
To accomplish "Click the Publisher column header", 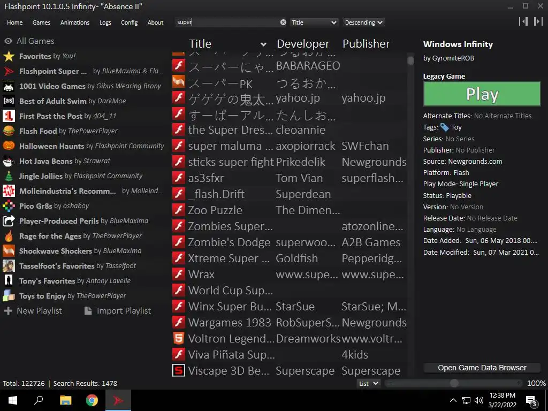I will 366,44.
